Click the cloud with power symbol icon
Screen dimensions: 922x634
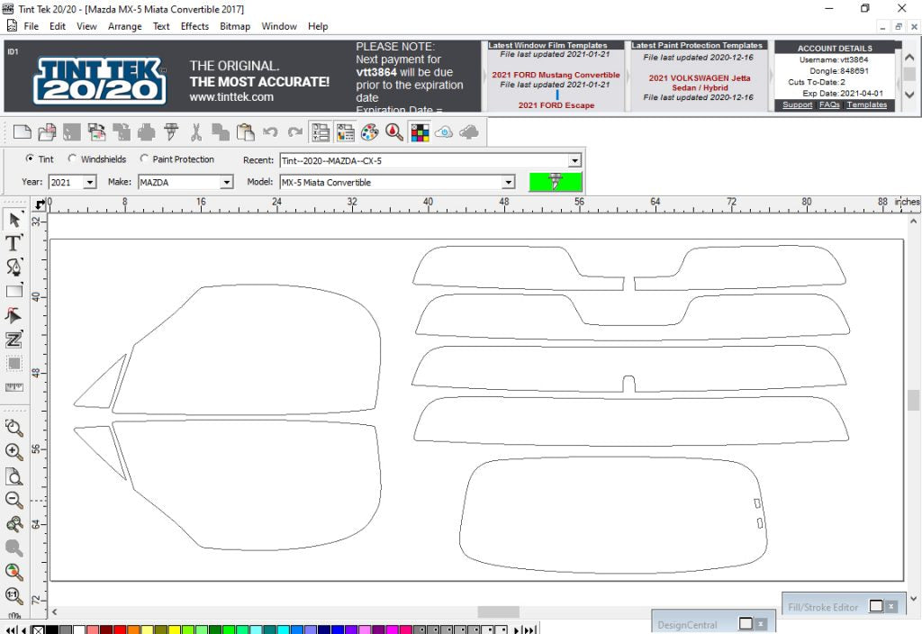444,132
